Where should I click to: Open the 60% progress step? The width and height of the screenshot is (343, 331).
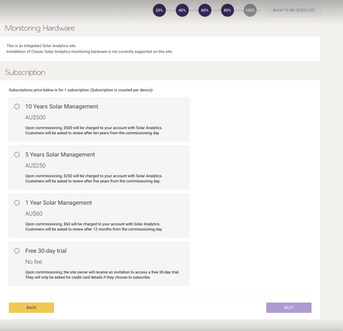[205, 10]
